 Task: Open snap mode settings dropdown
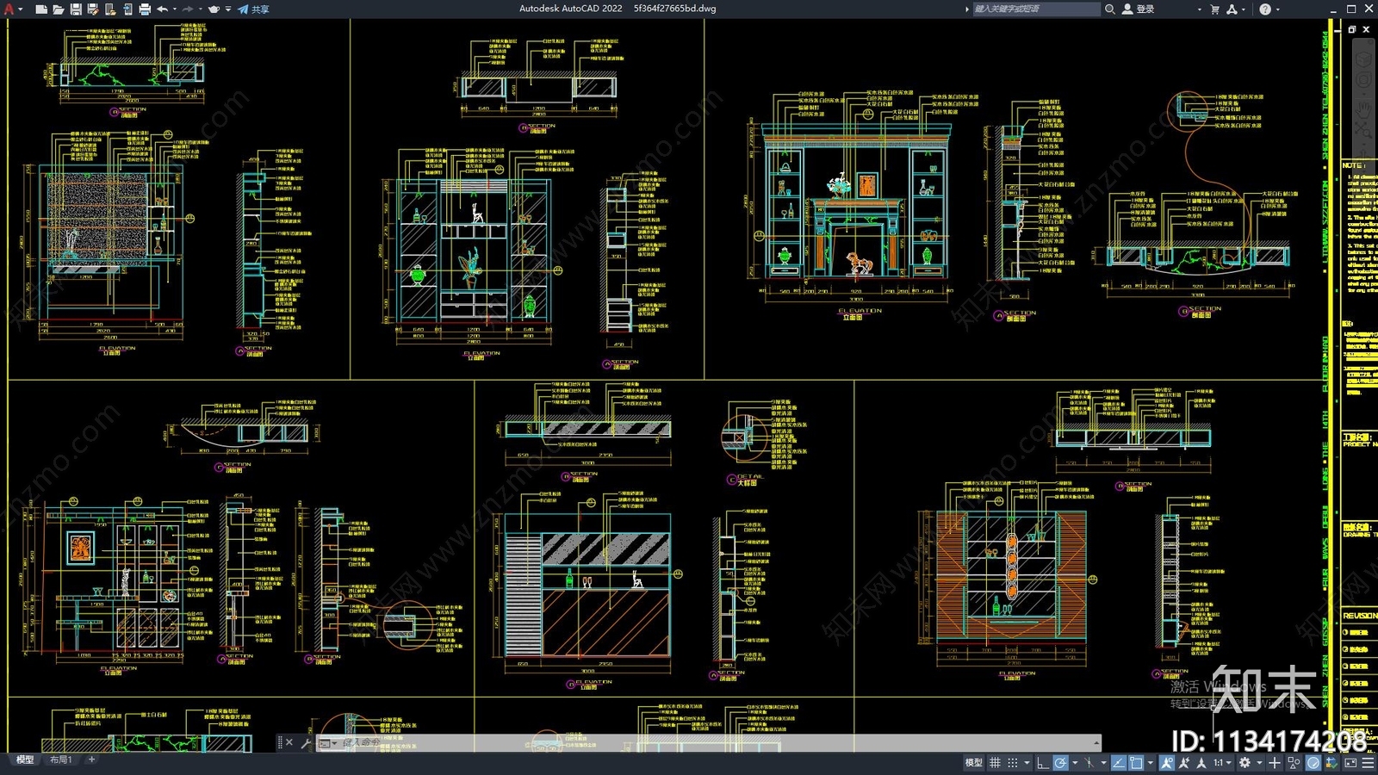[x=1027, y=762]
